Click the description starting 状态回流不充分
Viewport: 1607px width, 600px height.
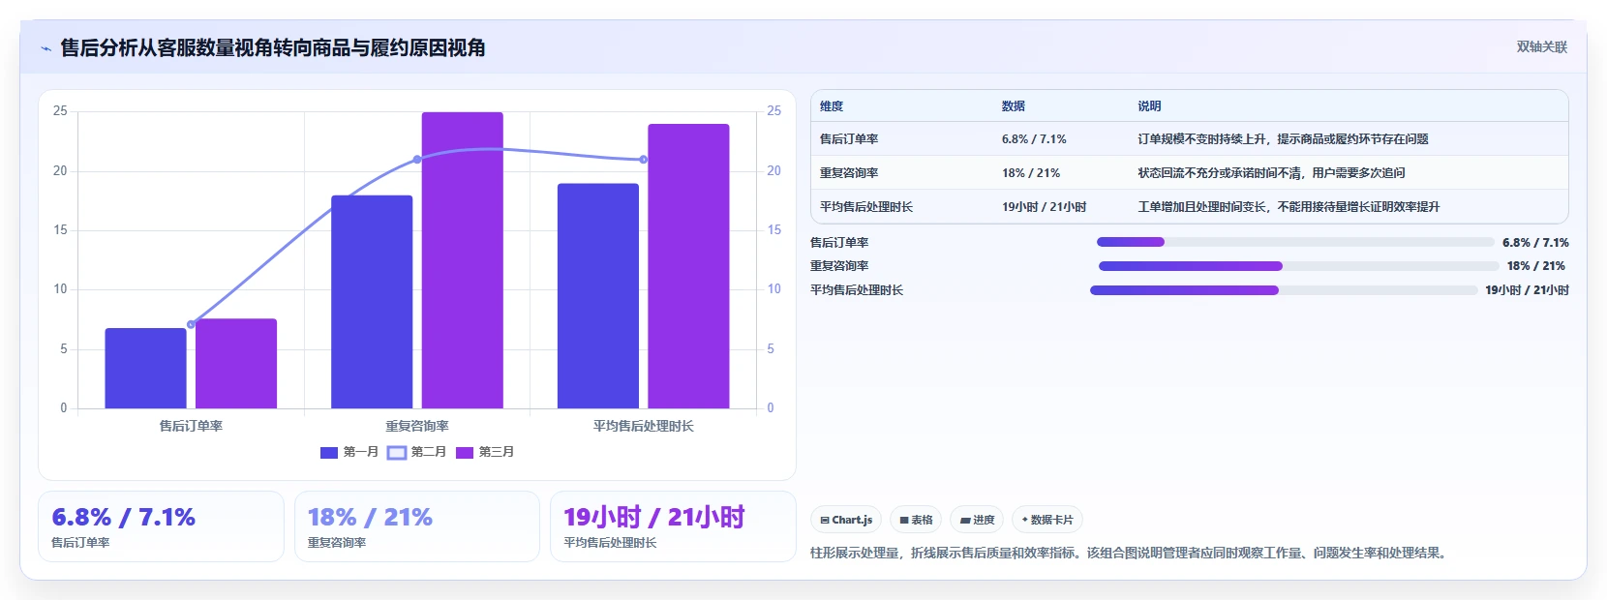coord(1271,173)
